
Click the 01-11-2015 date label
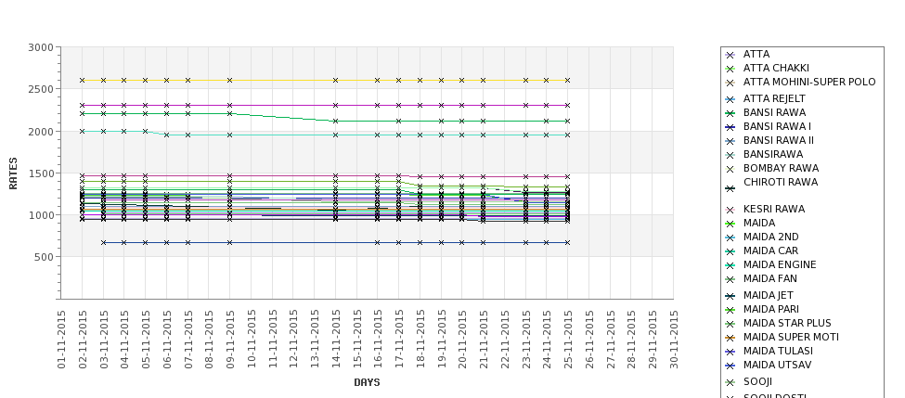click(x=61, y=340)
